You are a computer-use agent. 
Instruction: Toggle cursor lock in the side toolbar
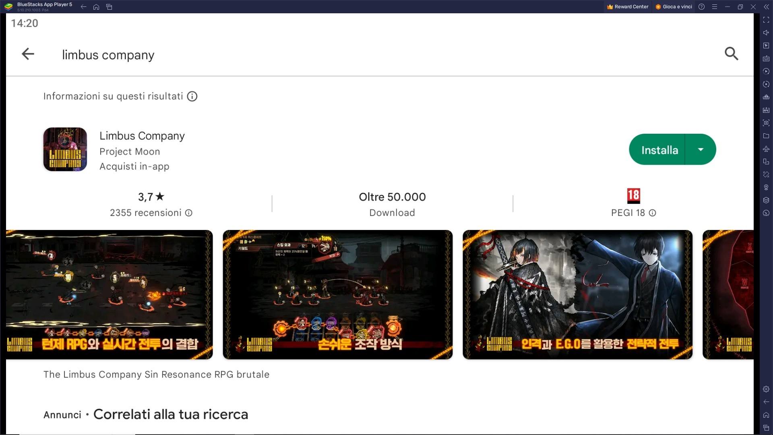(x=766, y=46)
